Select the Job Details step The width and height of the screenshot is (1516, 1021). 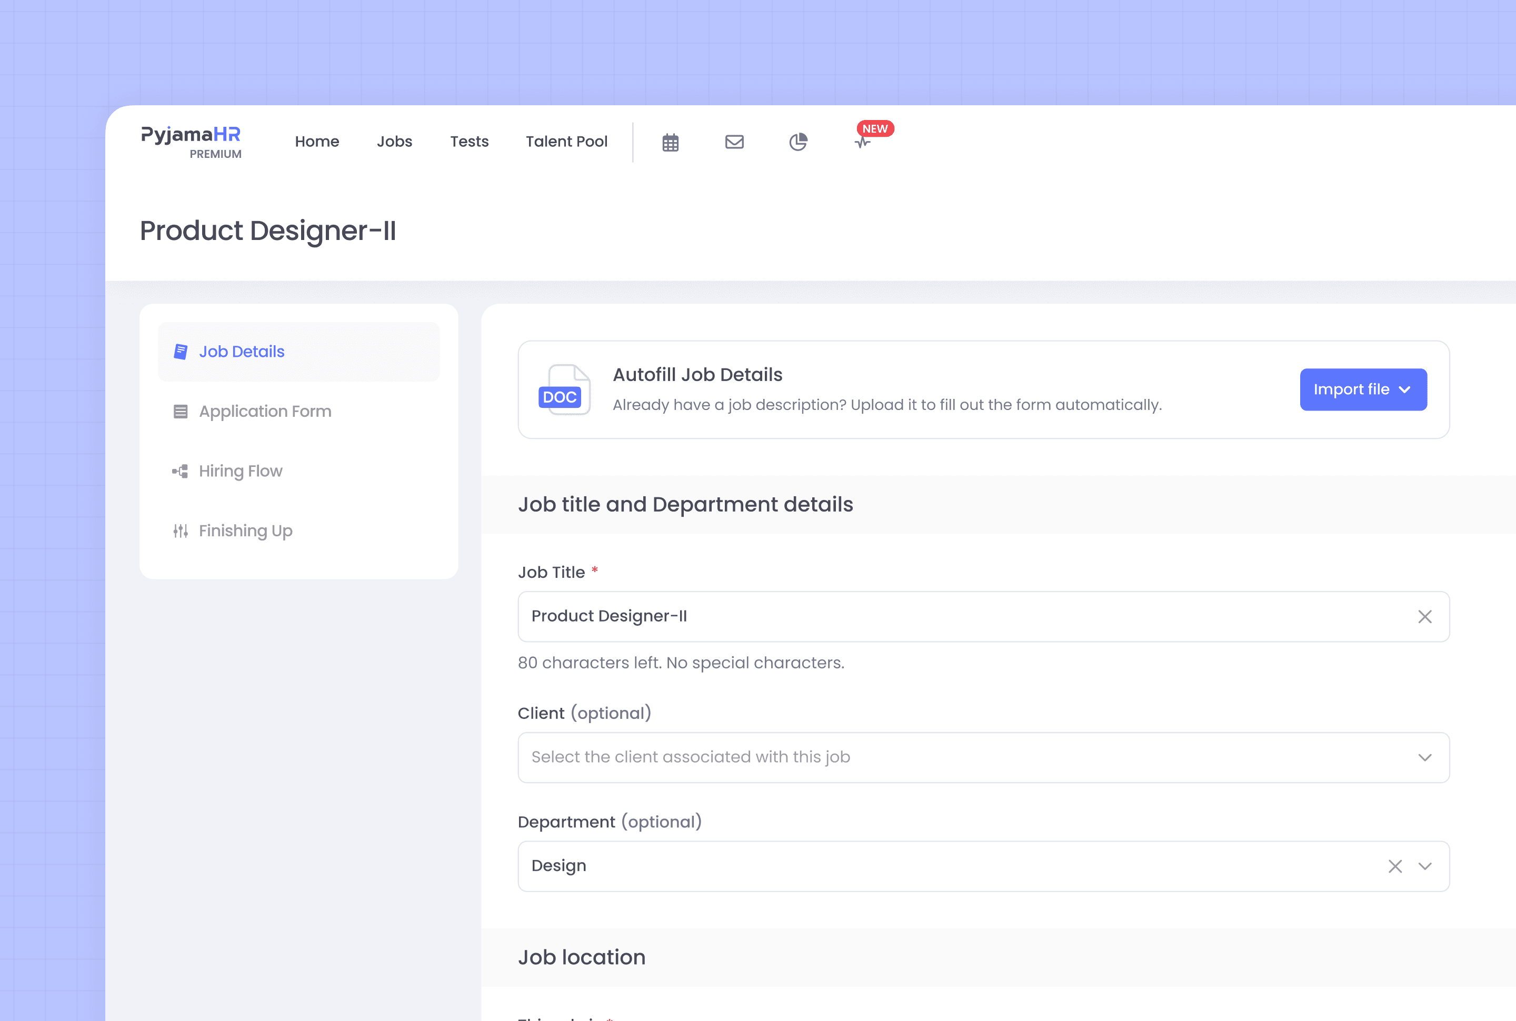point(299,352)
